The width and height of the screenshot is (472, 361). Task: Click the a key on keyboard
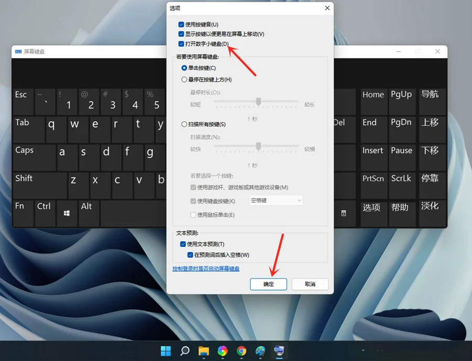(67, 158)
